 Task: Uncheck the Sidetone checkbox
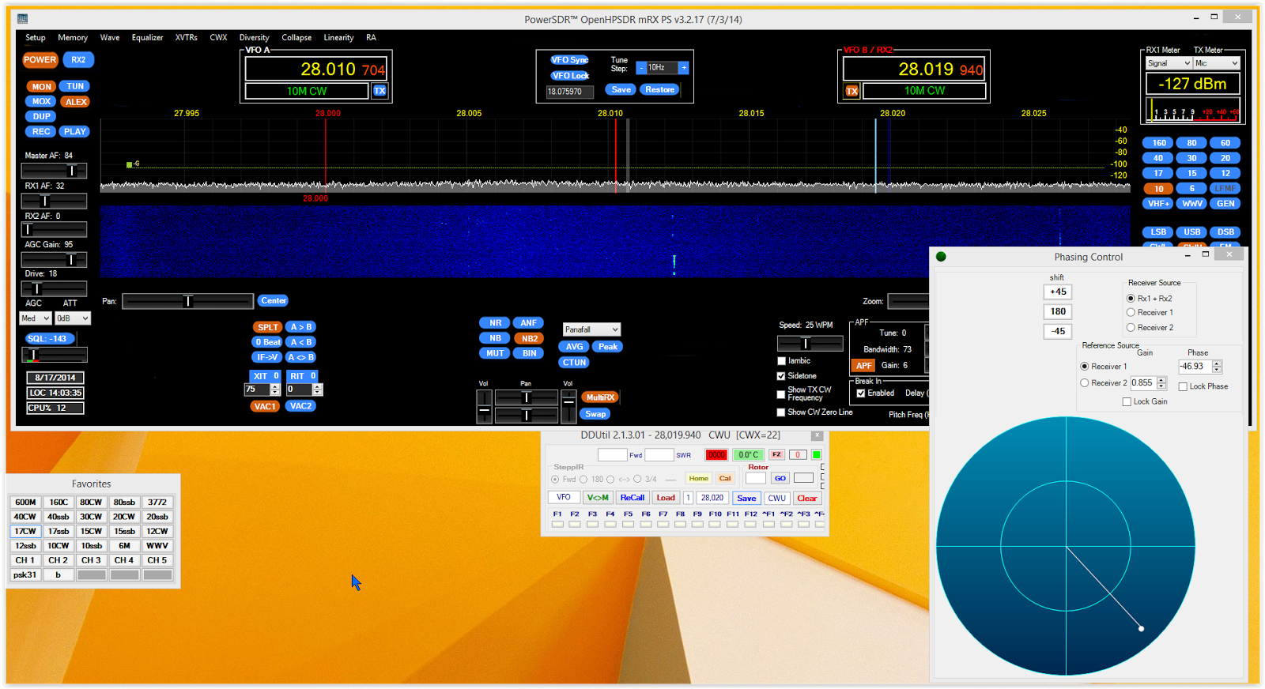(x=781, y=376)
